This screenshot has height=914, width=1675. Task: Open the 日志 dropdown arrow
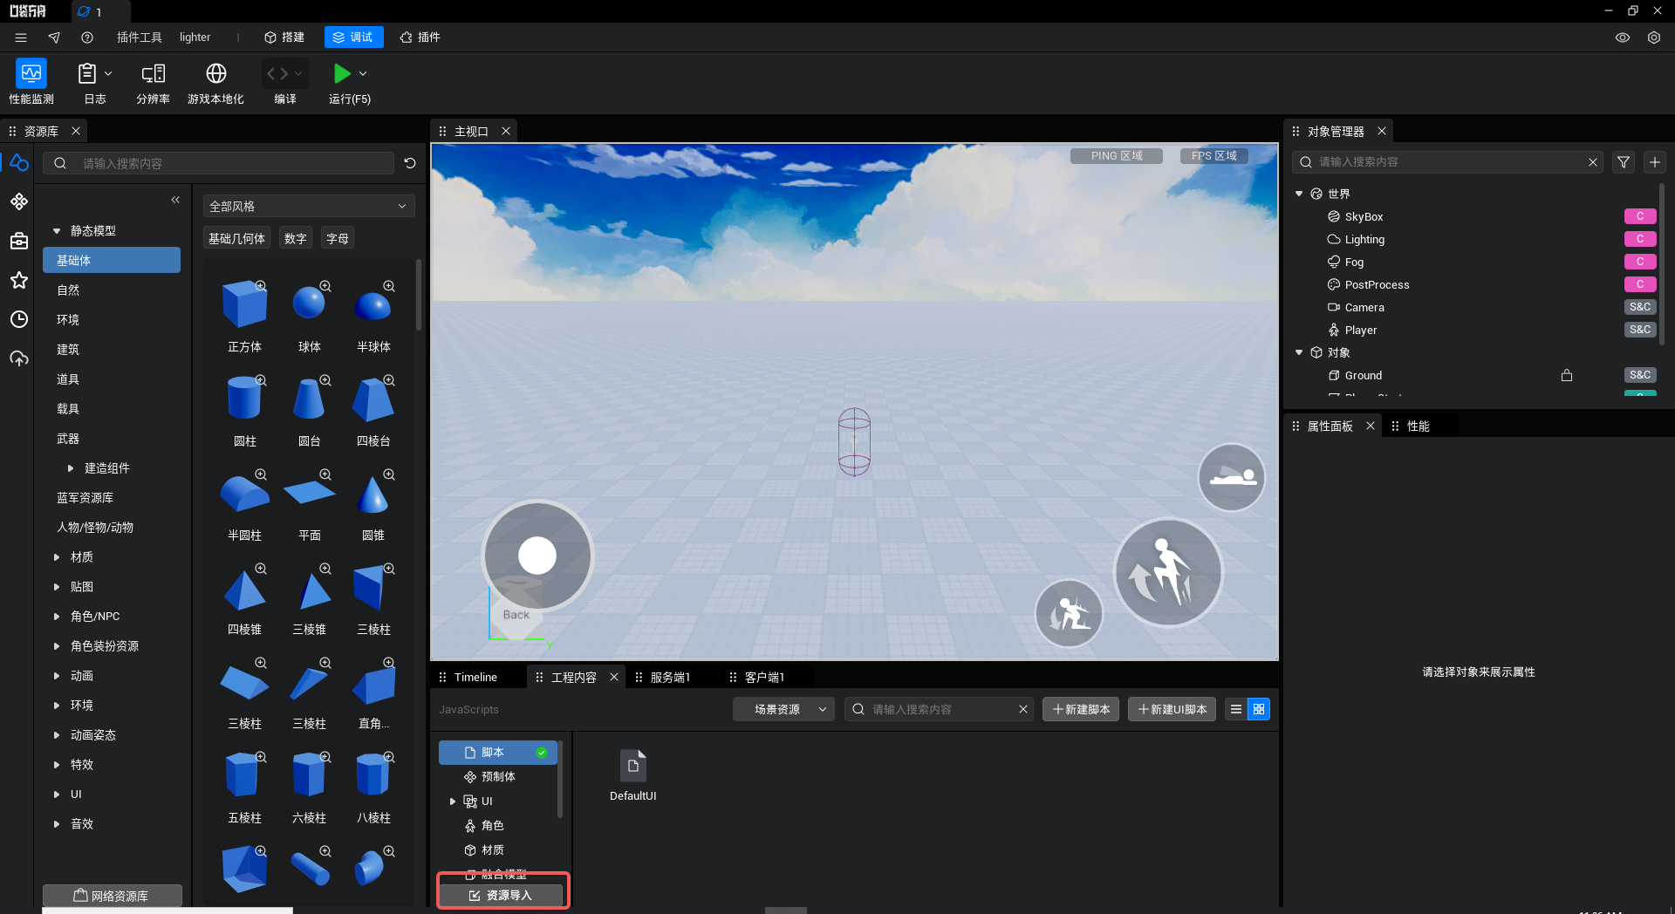(108, 73)
